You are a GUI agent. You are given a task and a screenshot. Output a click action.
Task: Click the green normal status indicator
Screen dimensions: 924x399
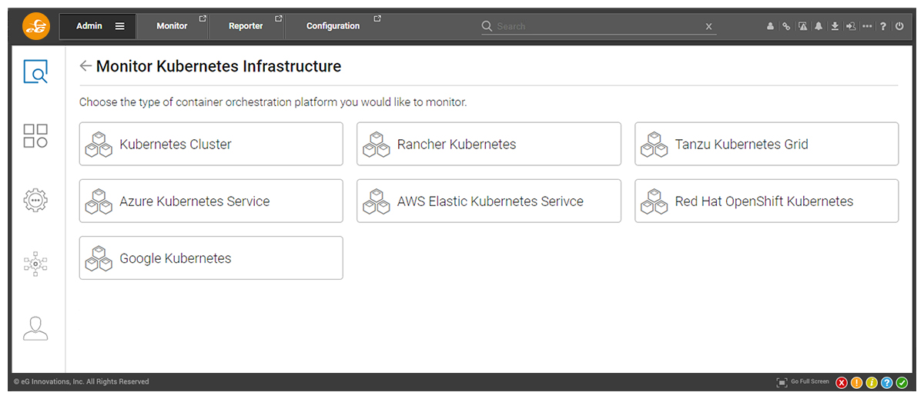902,383
